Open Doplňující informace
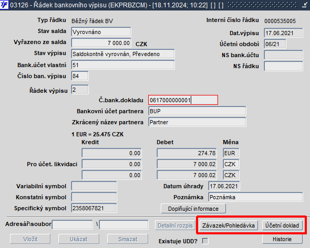This screenshot has height=248, width=310. pos(193,209)
